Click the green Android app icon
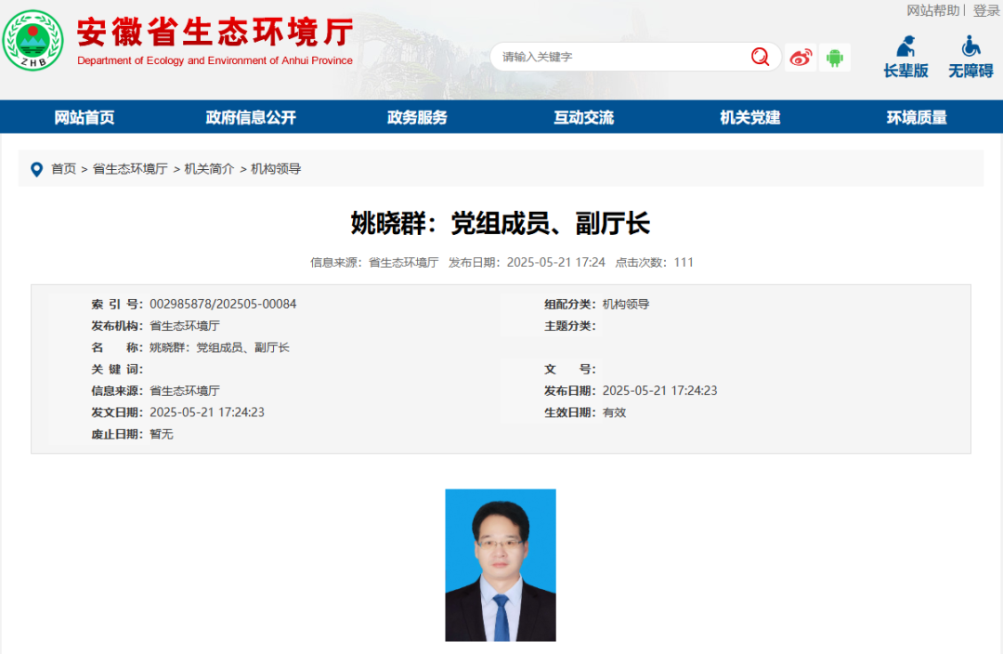1003x654 pixels. point(833,57)
